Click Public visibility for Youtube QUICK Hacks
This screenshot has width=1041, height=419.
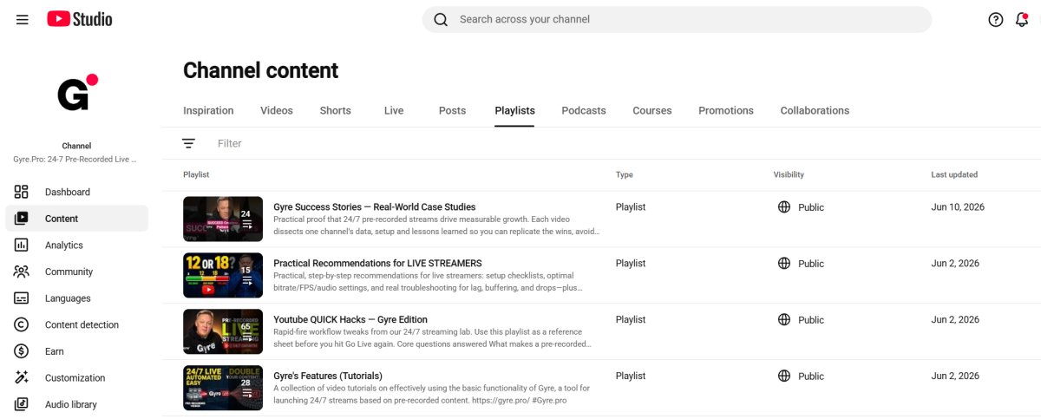[811, 319]
